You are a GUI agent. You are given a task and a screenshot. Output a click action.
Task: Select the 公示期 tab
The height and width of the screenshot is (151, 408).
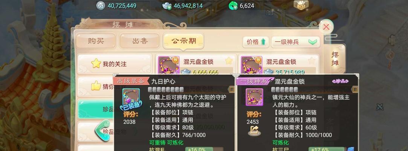pyautogui.click(x=183, y=41)
